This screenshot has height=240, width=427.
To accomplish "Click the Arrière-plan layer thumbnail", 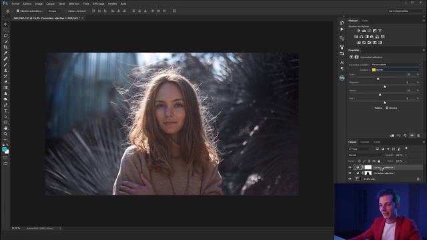I will pos(358,179).
